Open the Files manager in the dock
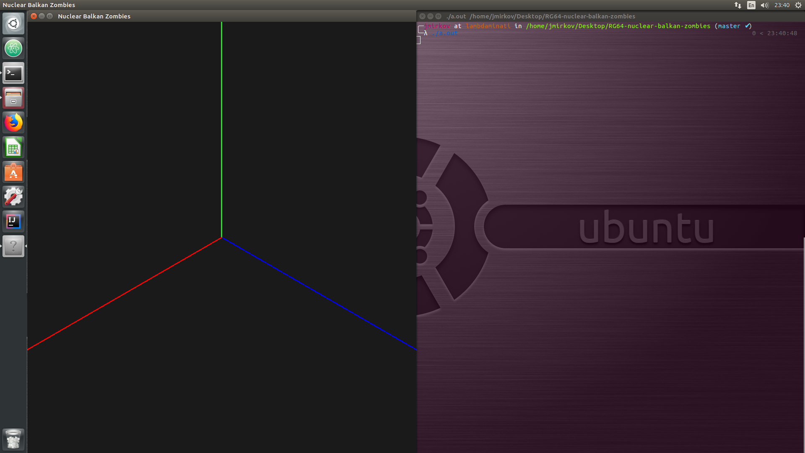805x453 pixels. 13,98
